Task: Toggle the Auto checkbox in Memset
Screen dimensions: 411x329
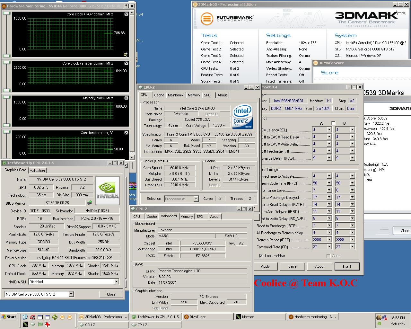Action: coord(328,256)
